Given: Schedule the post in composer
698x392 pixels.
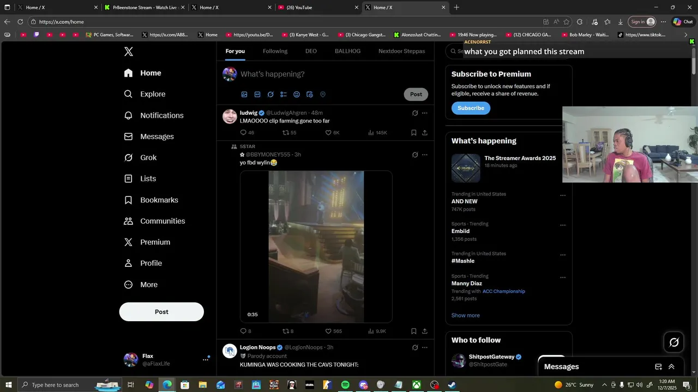Looking at the screenshot, I should click(x=310, y=94).
